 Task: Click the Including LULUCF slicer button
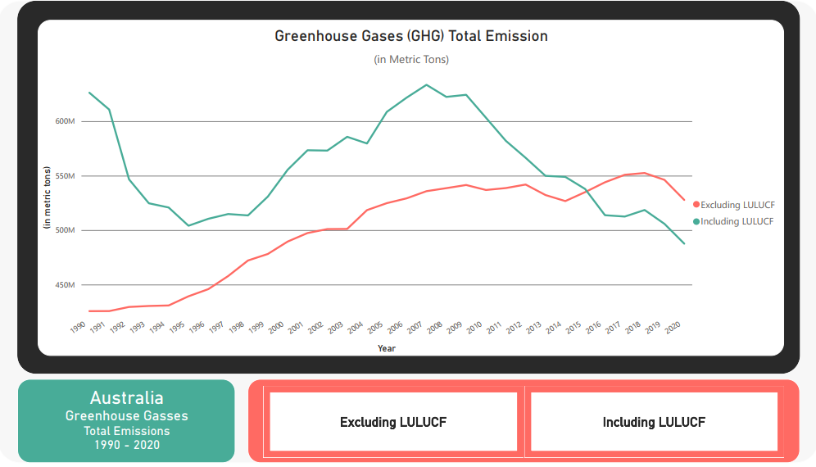(x=654, y=422)
